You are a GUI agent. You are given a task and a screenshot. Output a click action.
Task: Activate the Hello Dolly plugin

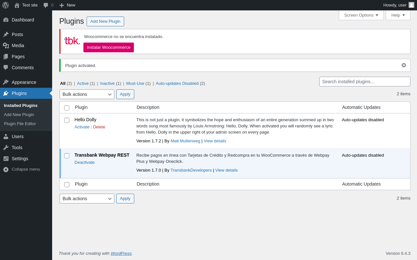(x=82, y=127)
